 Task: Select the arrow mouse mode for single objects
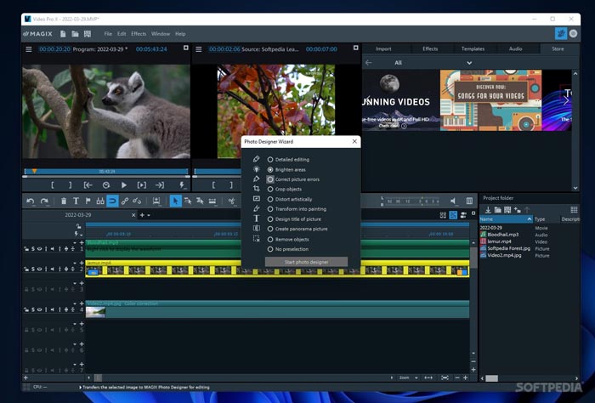[x=175, y=201]
